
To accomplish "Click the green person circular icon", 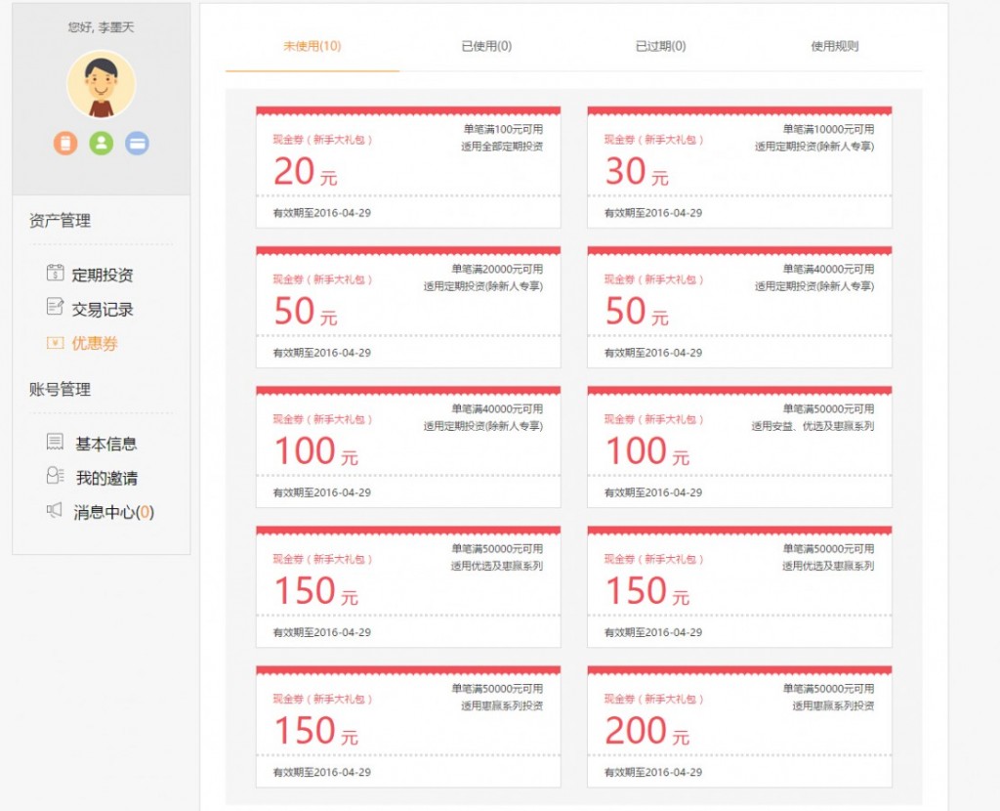I will (101, 144).
